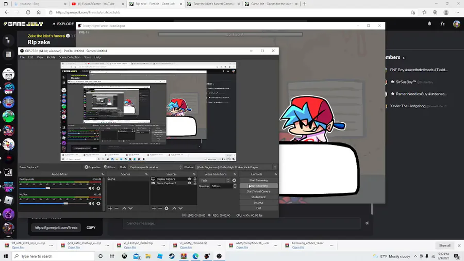The image size is (464, 261).
Task: Remove source with the minus icon
Action: click(160, 208)
